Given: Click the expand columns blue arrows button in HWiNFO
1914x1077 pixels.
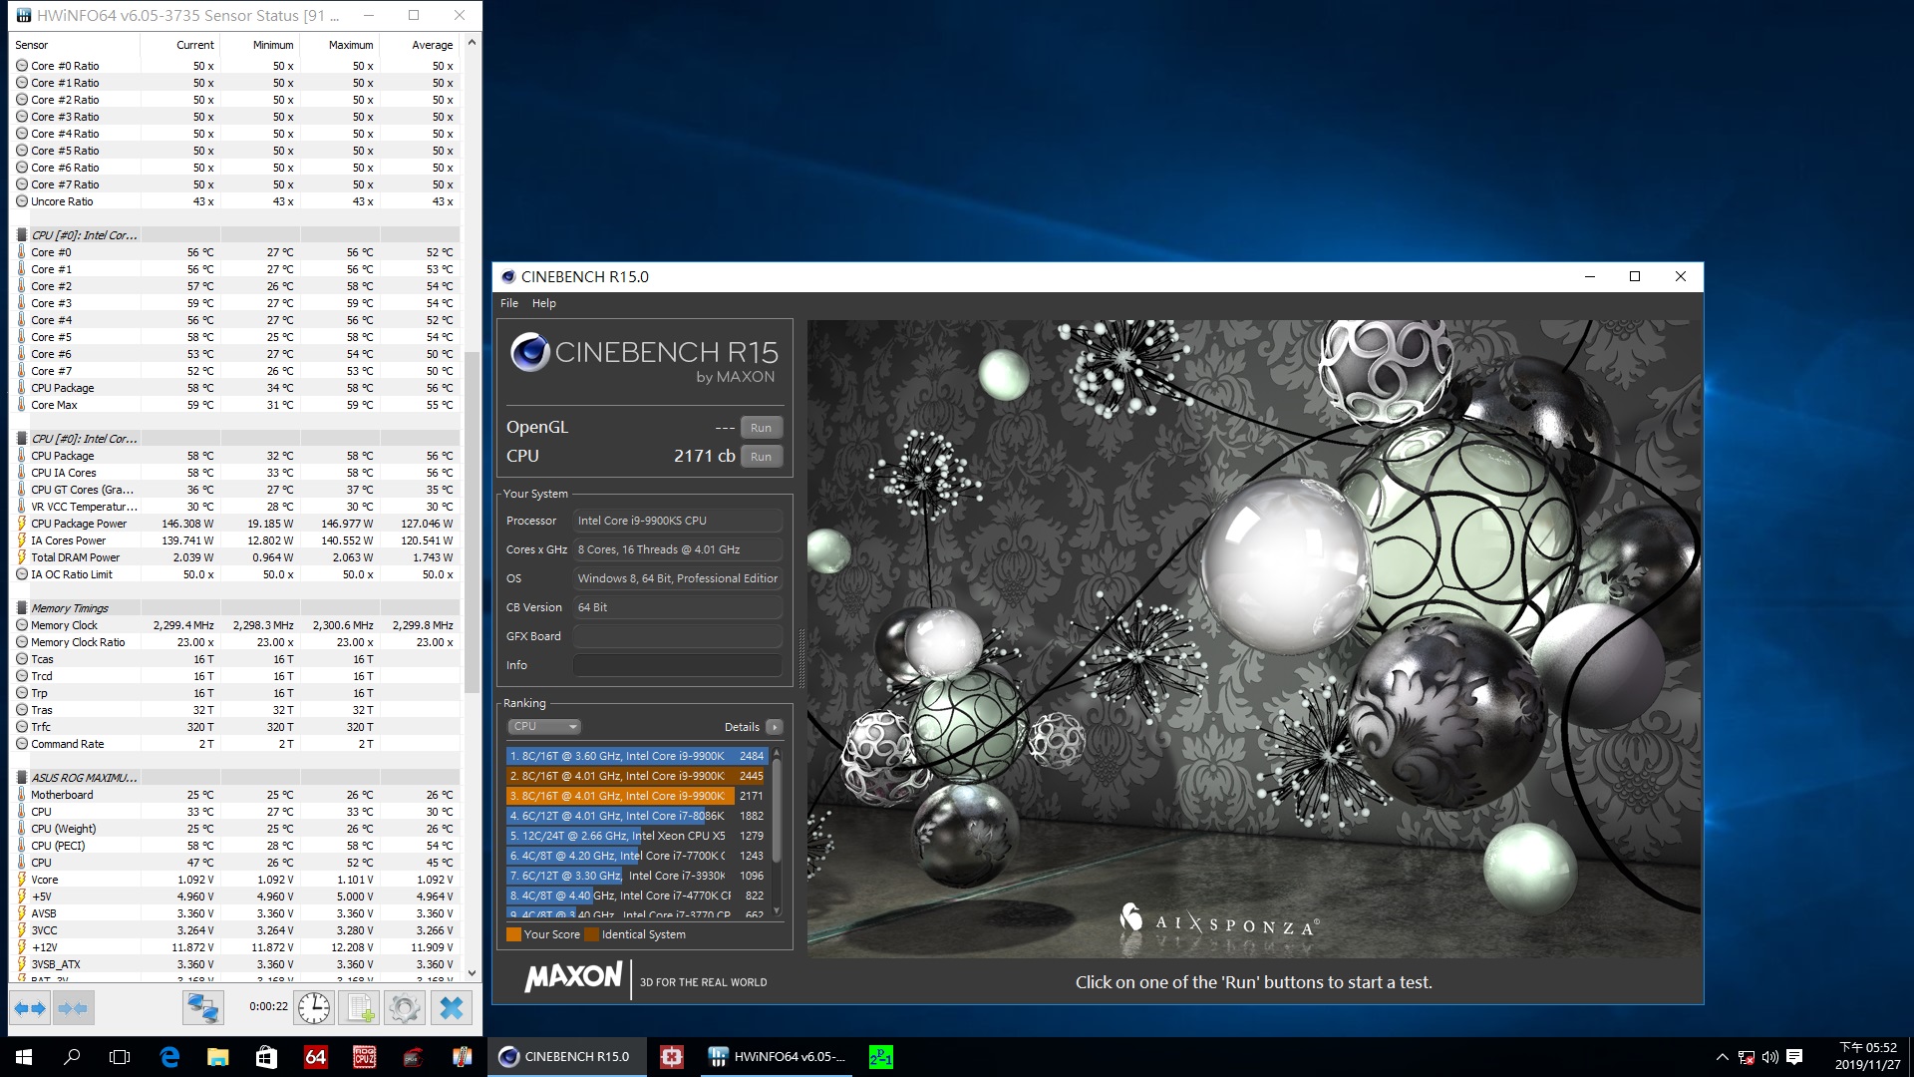Looking at the screenshot, I should [29, 1008].
